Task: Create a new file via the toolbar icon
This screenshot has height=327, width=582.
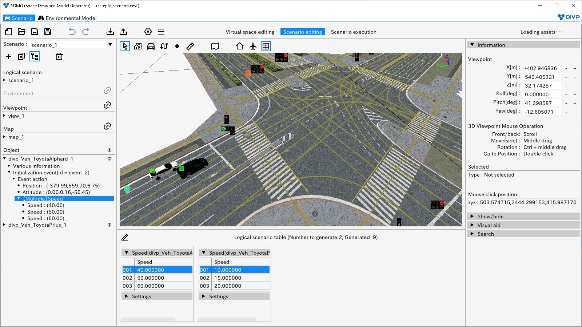Action: (8, 32)
